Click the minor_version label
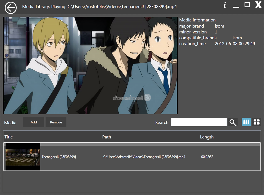This screenshot has width=264, height=195. click(193, 32)
